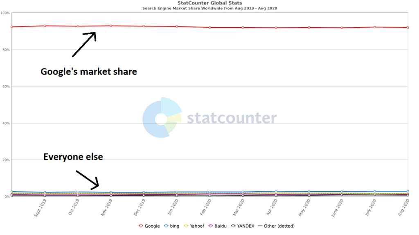Click the statcounter watermark text
Viewport: 419px width, 235px height.
pyautogui.click(x=232, y=118)
